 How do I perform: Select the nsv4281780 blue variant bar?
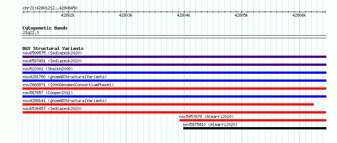[174, 81]
